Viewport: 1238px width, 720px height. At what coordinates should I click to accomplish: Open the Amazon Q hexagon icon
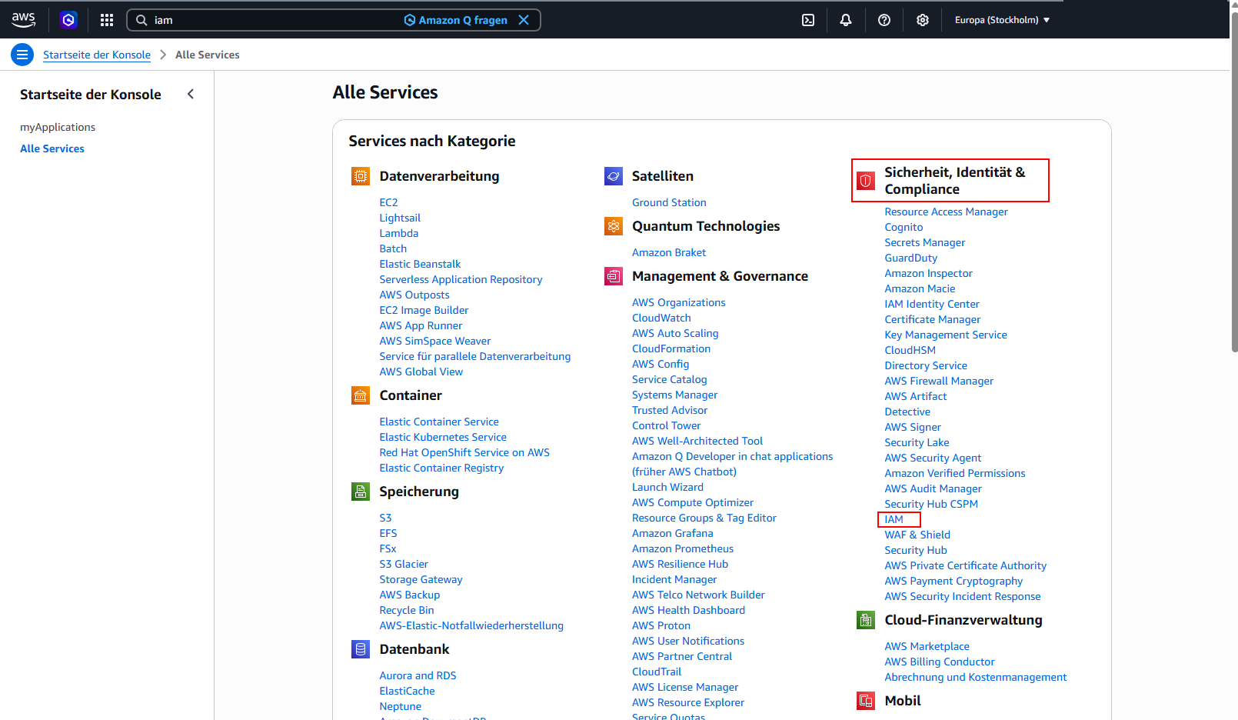click(68, 20)
